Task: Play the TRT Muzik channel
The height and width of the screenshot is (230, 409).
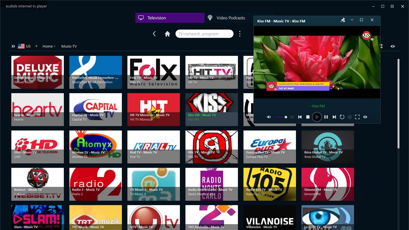Action: tap(96, 218)
